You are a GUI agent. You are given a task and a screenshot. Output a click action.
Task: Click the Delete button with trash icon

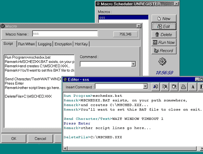tap(164, 34)
